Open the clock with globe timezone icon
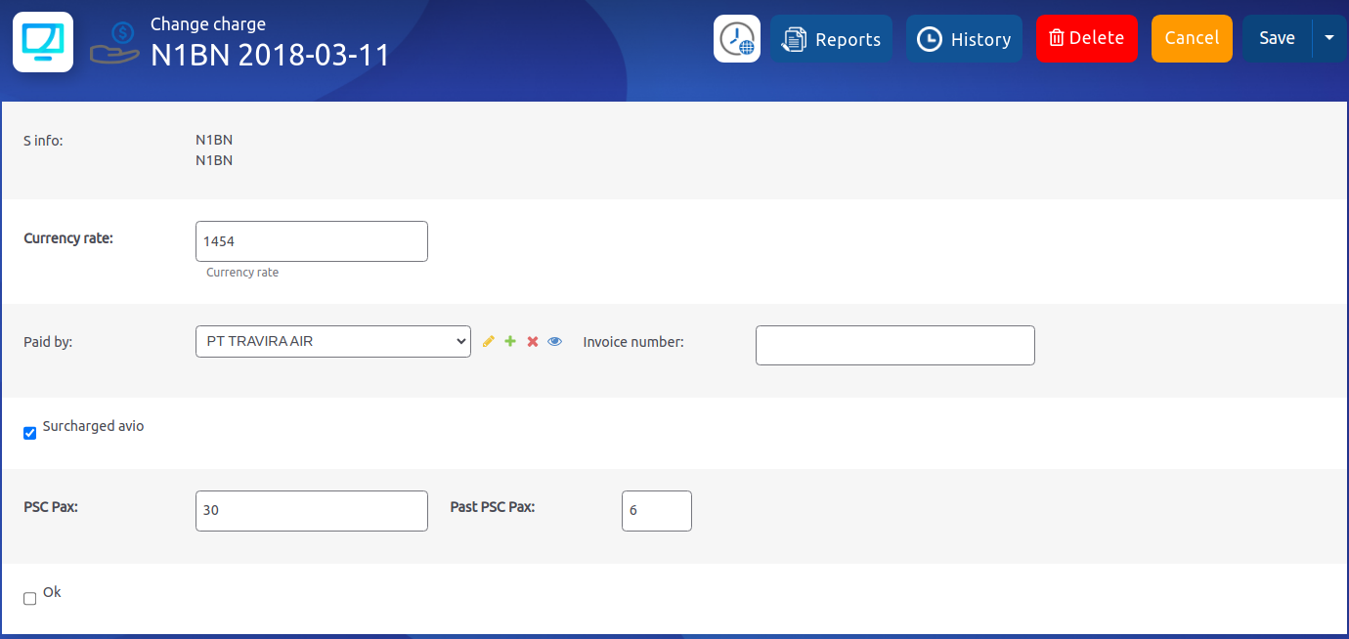 [x=737, y=39]
